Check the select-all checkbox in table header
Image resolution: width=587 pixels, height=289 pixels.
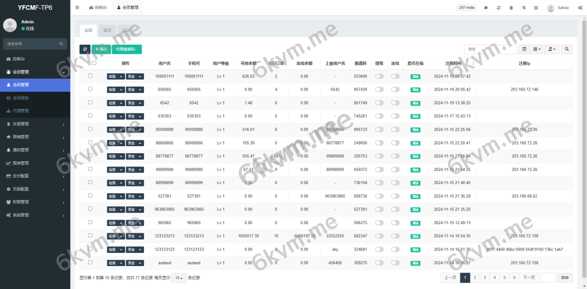pyautogui.click(x=94, y=63)
